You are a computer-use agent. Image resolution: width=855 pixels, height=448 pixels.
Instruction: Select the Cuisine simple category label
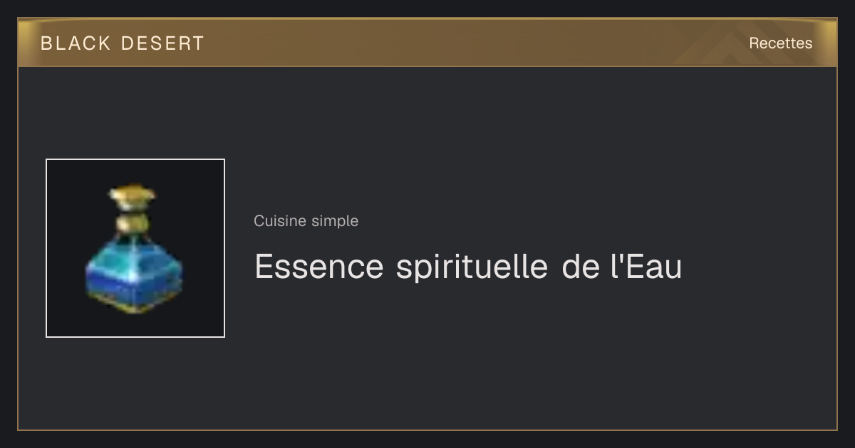[306, 221]
